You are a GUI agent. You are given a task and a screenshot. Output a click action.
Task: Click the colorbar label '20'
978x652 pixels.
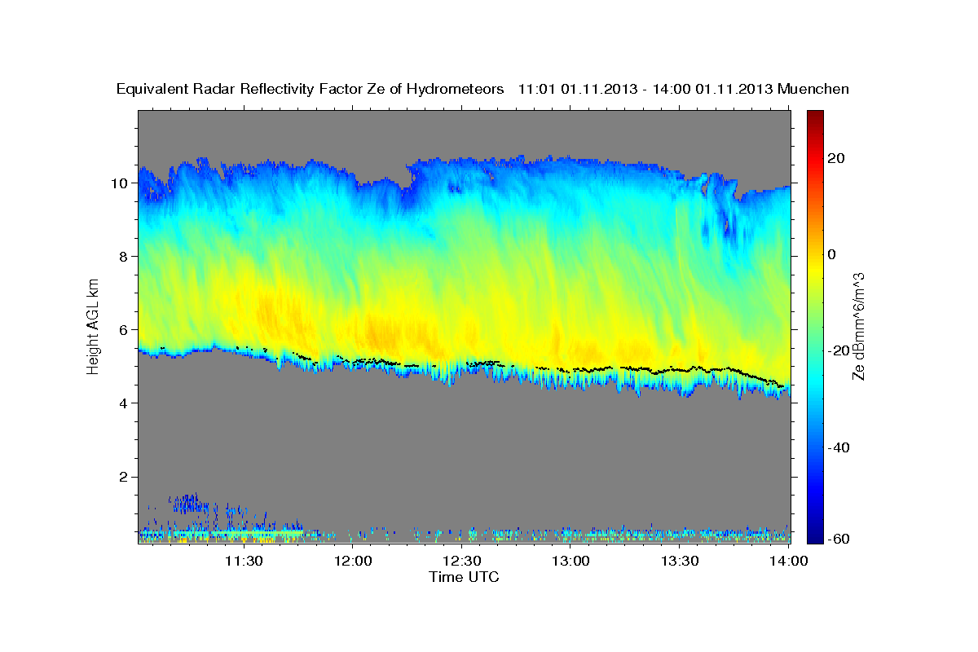pos(837,158)
